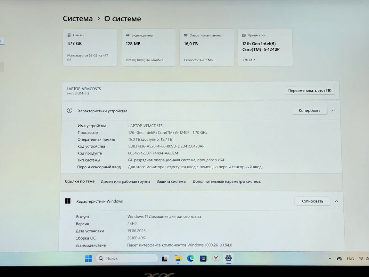The image size is (369, 277).
Task: Show hidden system tray icons
Action: [x=330, y=258]
